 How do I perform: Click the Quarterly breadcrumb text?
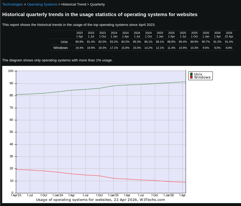coord(97,4)
